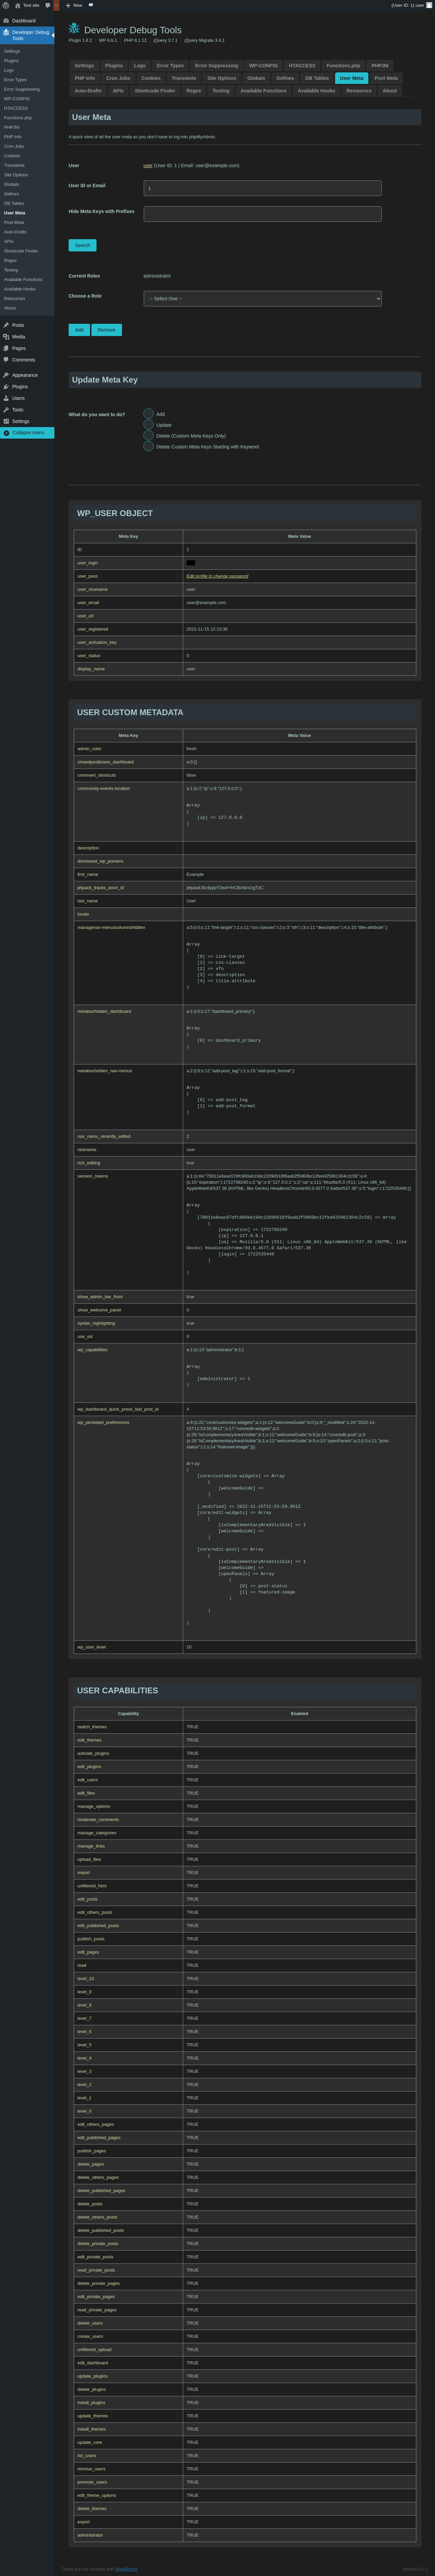
Task: Click the Collapse menu arrow icon
Action: pos(6,433)
